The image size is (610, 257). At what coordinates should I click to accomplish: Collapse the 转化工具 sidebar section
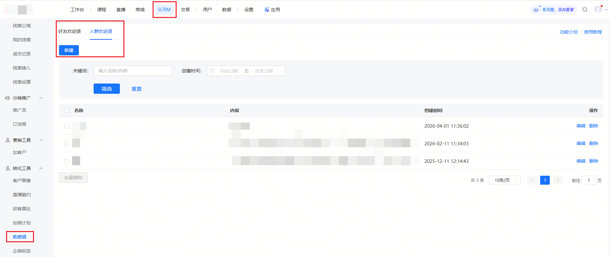[41, 168]
